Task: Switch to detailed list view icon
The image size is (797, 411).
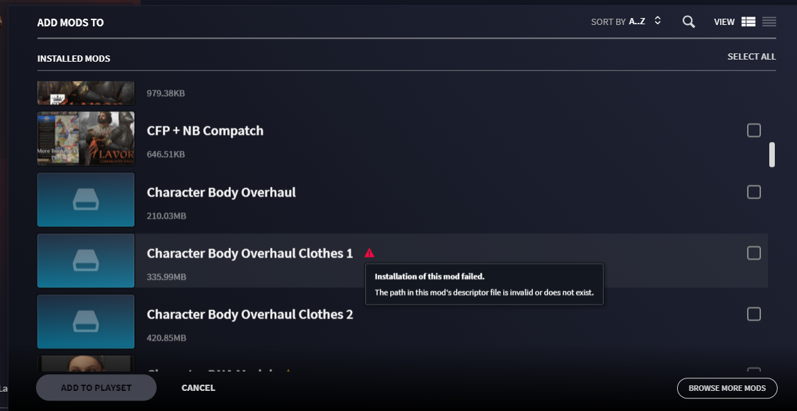Action: (x=748, y=22)
